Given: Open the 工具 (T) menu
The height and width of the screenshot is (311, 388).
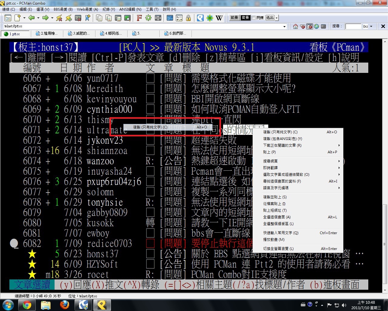Looking at the screenshot, I should (x=152, y=9).
